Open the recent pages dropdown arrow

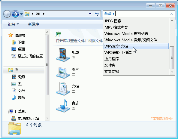click(x=21, y=14)
